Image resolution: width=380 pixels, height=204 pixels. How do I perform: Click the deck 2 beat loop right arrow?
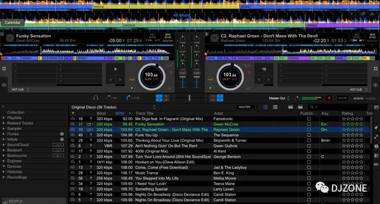click(x=269, y=79)
